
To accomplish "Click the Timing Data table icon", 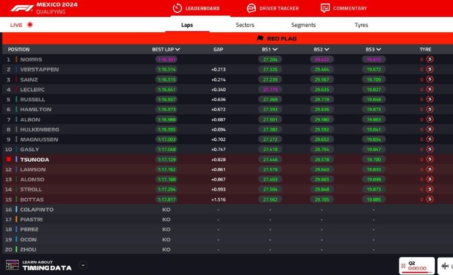I will pos(13,265).
